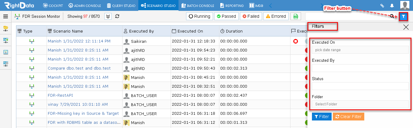Click the refresh icon beside Showing count
Viewport: 413px width, 128px height.
(x=117, y=16)
